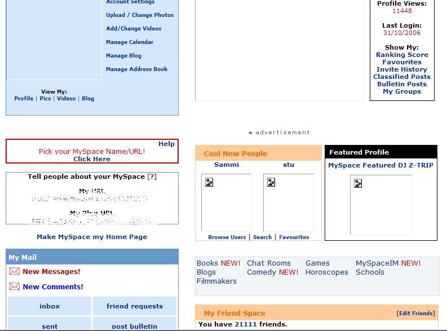Open Manage Address Book

click(137, 69)
